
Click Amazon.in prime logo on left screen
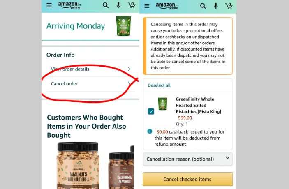(69, 5)
